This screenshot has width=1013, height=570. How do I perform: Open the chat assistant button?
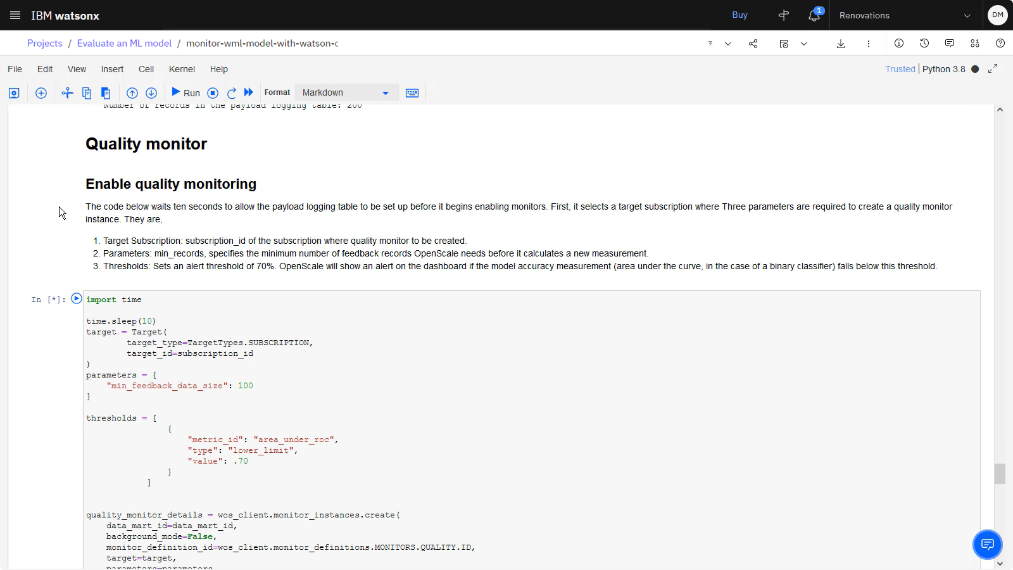pos(988,545)
